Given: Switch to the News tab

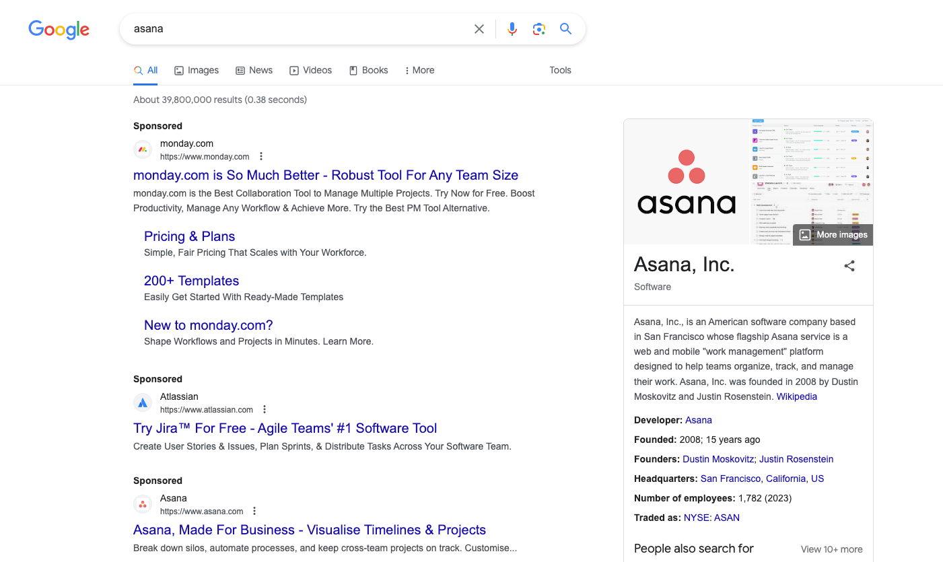Looking at the screenshot, I should (254, 70).
